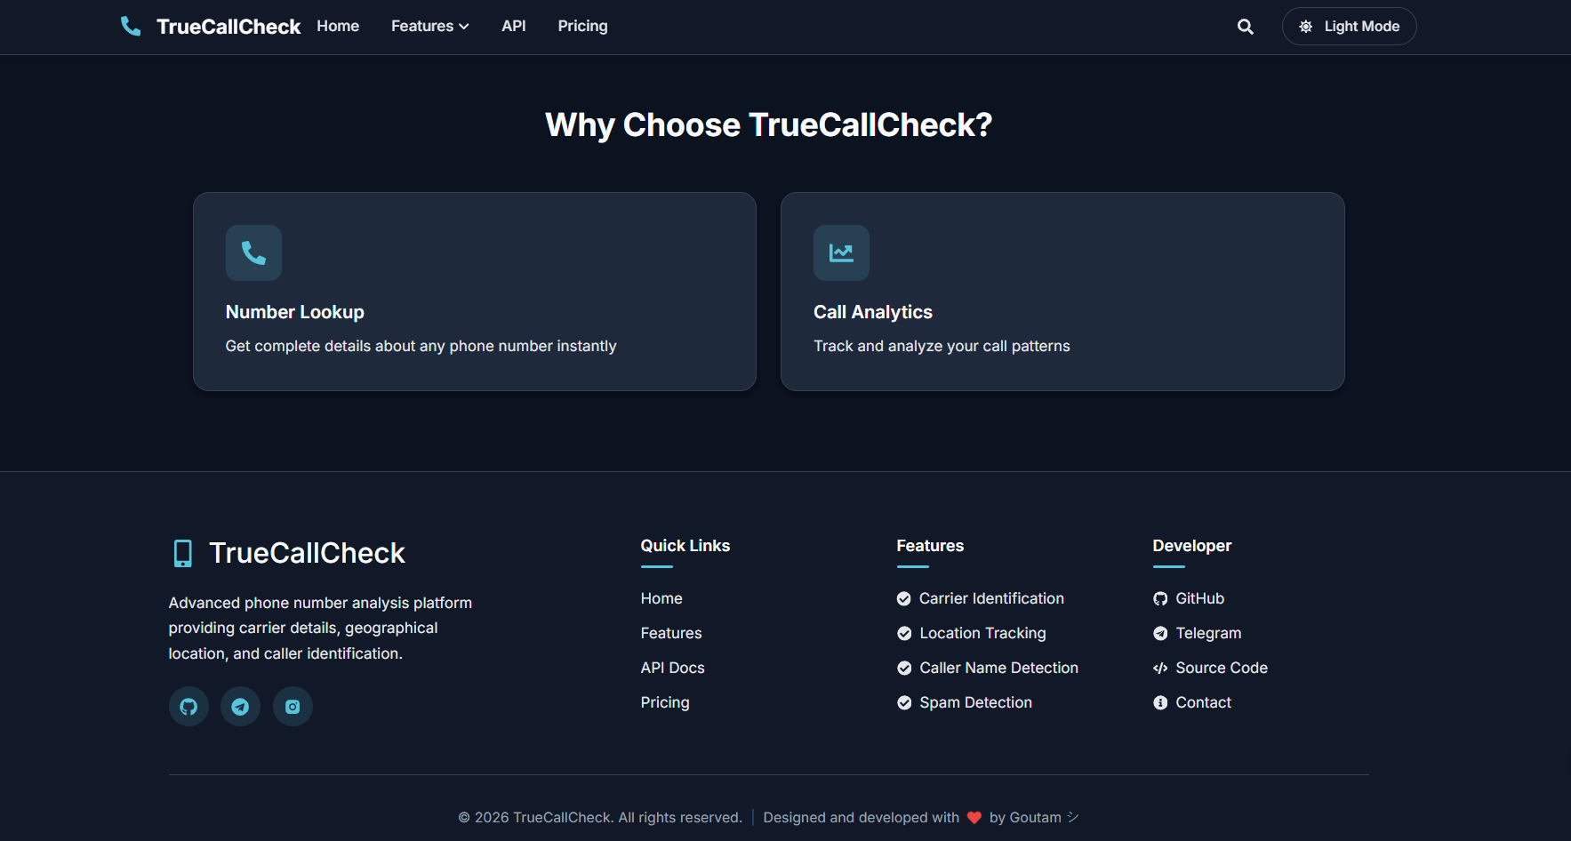Image resolution: width=1571 pixels, height=841 pixels.
Task: Select the Number Lookup feature card
Action: click(474, 292)
